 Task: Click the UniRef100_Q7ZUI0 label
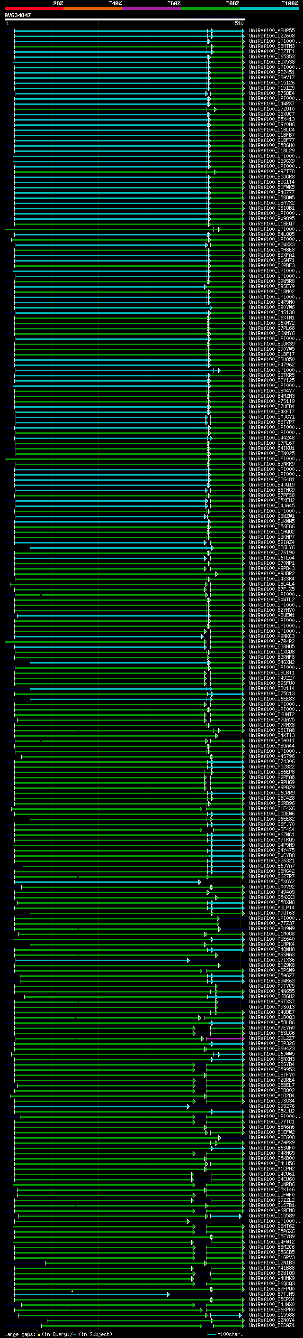click(271, 109)
